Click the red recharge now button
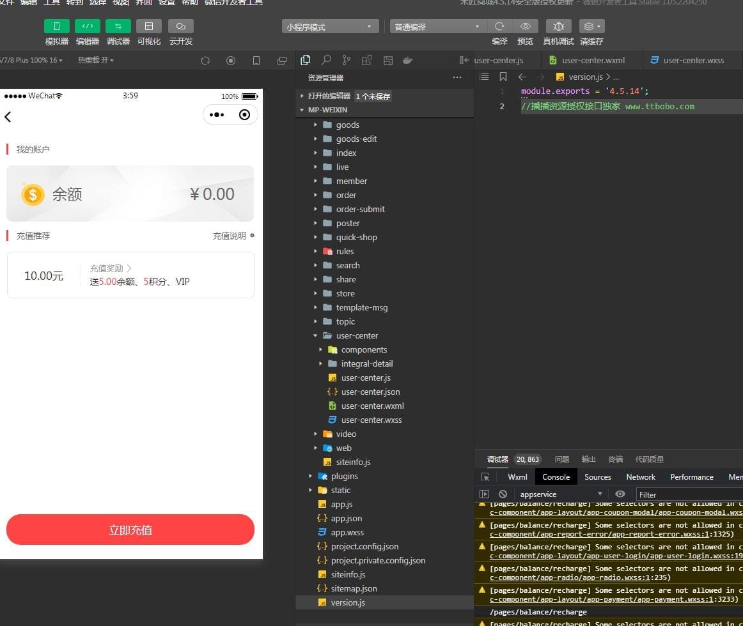Viewport: 743px width, 626px height. coord(130,530)
